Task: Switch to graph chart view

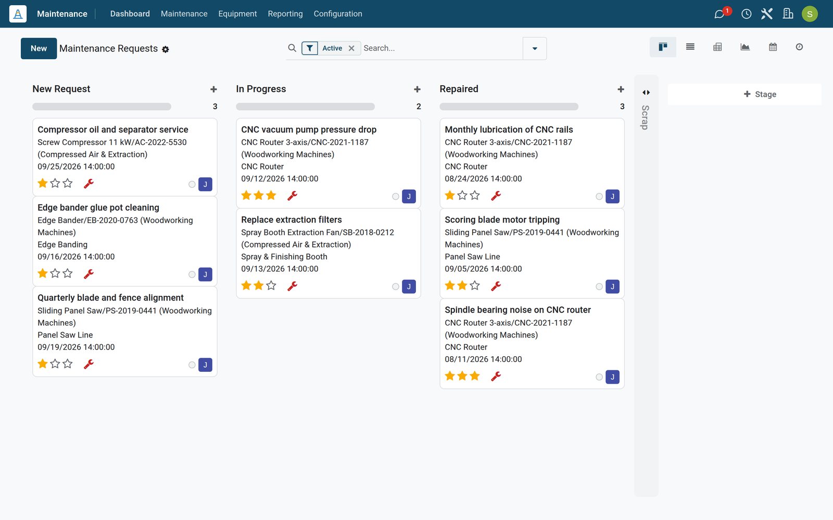Action: pyautogui.click(x=745, y=47)
